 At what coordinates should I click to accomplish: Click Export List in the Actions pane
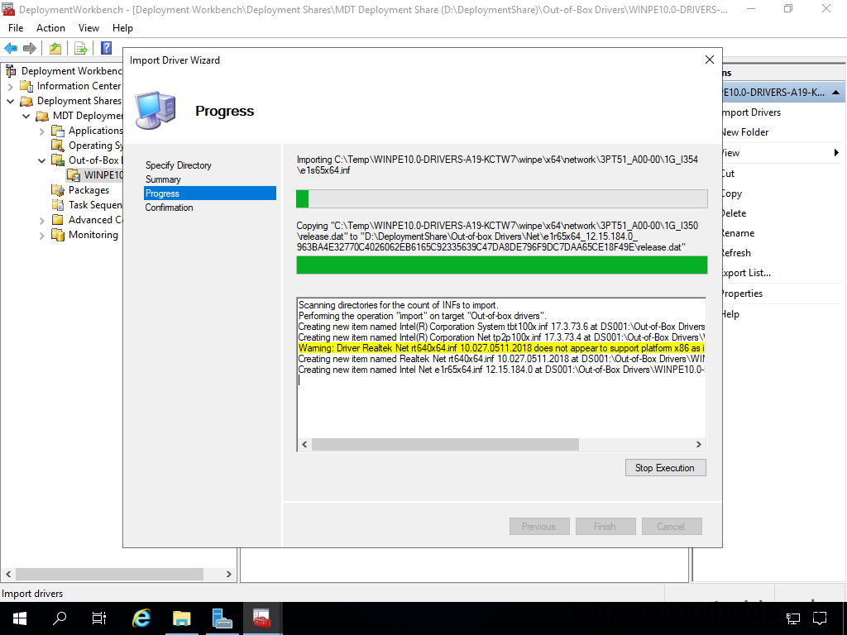747,273
